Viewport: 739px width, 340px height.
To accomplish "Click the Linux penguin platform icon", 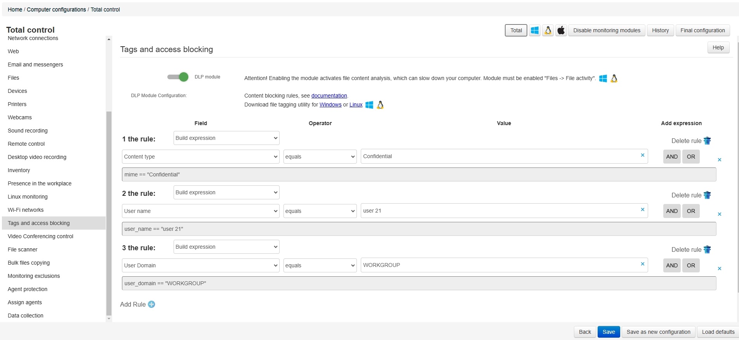I will (x=548, y=30).
